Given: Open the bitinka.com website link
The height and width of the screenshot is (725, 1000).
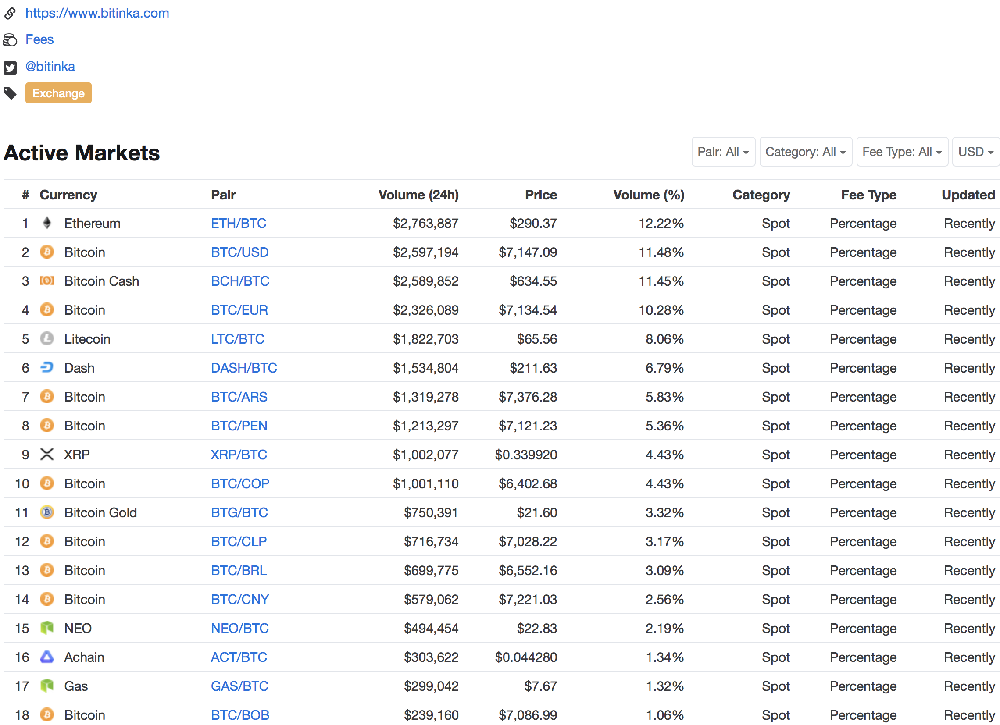Looking at the screenshot, I should (x=97, y=13).
